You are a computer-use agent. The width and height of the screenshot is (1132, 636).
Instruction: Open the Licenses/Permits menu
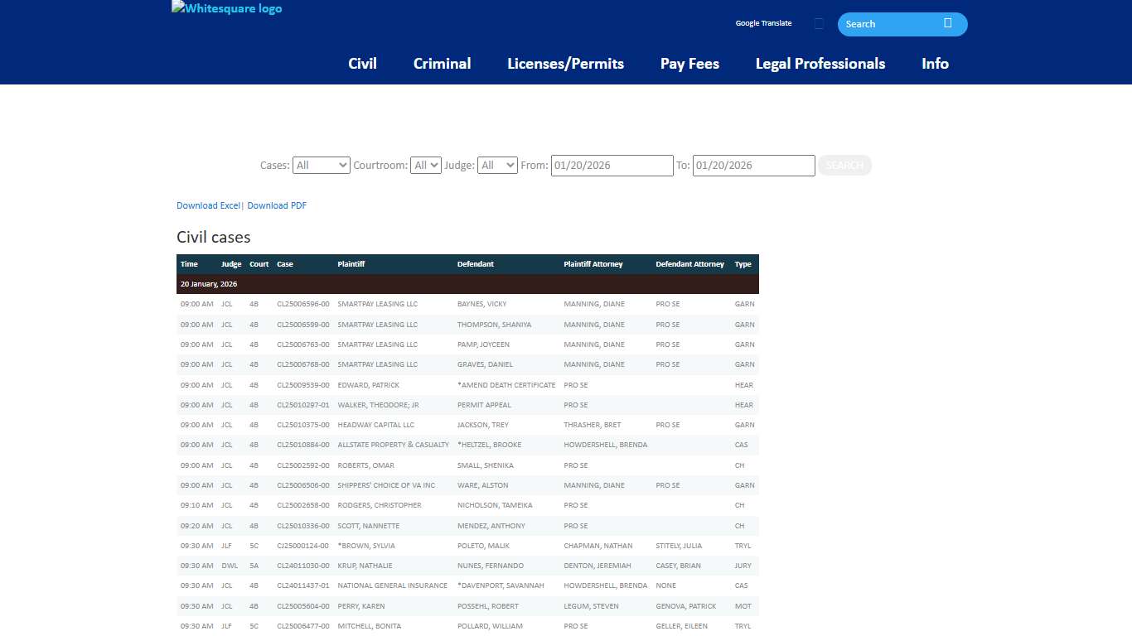565,64
